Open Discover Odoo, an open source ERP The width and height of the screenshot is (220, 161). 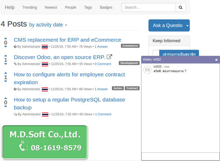[x=59, y=57]
